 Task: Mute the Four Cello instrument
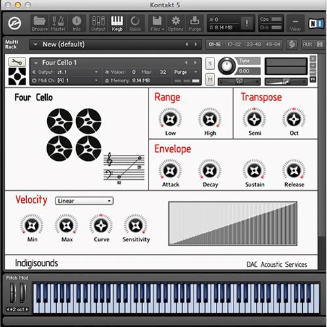210,79
